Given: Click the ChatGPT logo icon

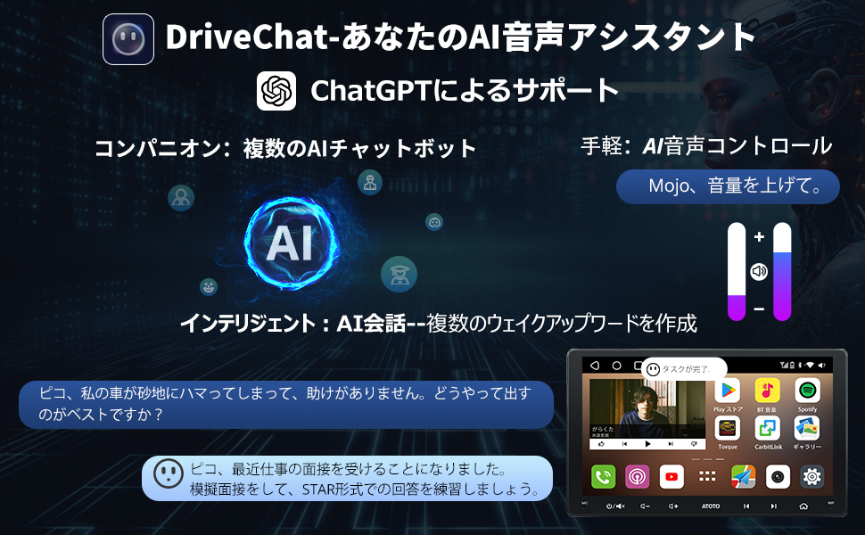Looking at the screenshot, I should tap(276, 91).
